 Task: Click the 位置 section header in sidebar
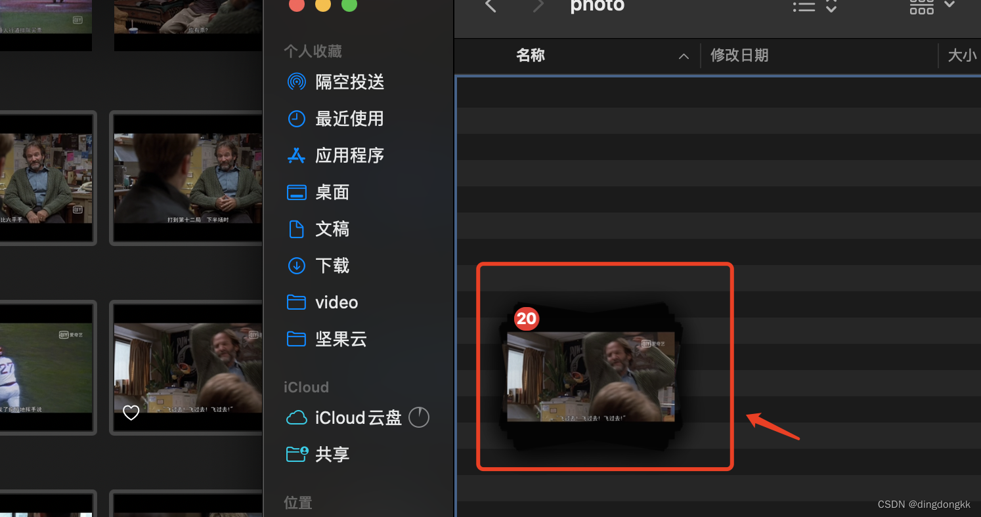pyautogui.click(x=298, y=503)
